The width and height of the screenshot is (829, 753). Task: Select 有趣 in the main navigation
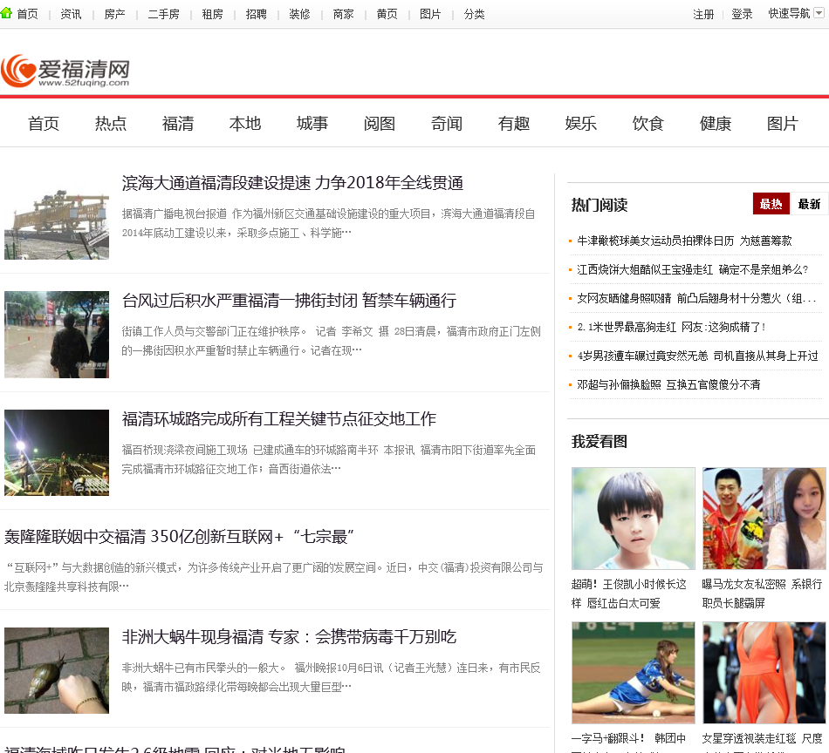click(x=513, y=124)
